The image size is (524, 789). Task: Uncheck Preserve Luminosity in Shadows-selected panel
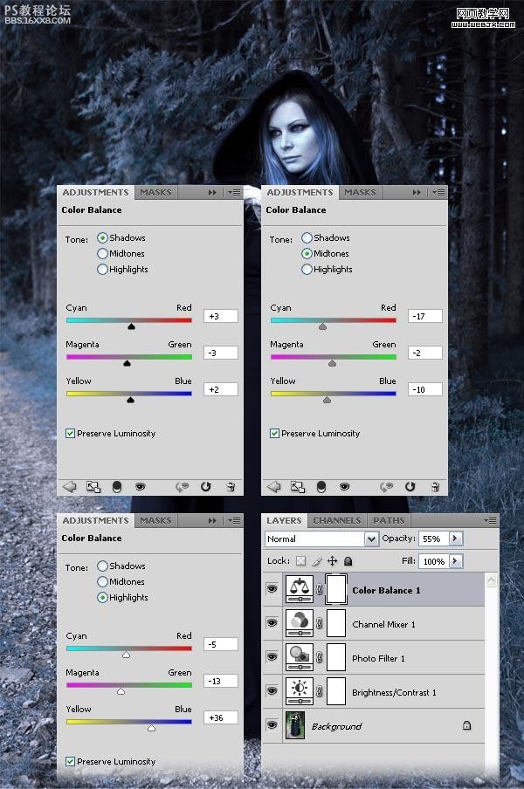pyautogui.click(x=71, y=433)
